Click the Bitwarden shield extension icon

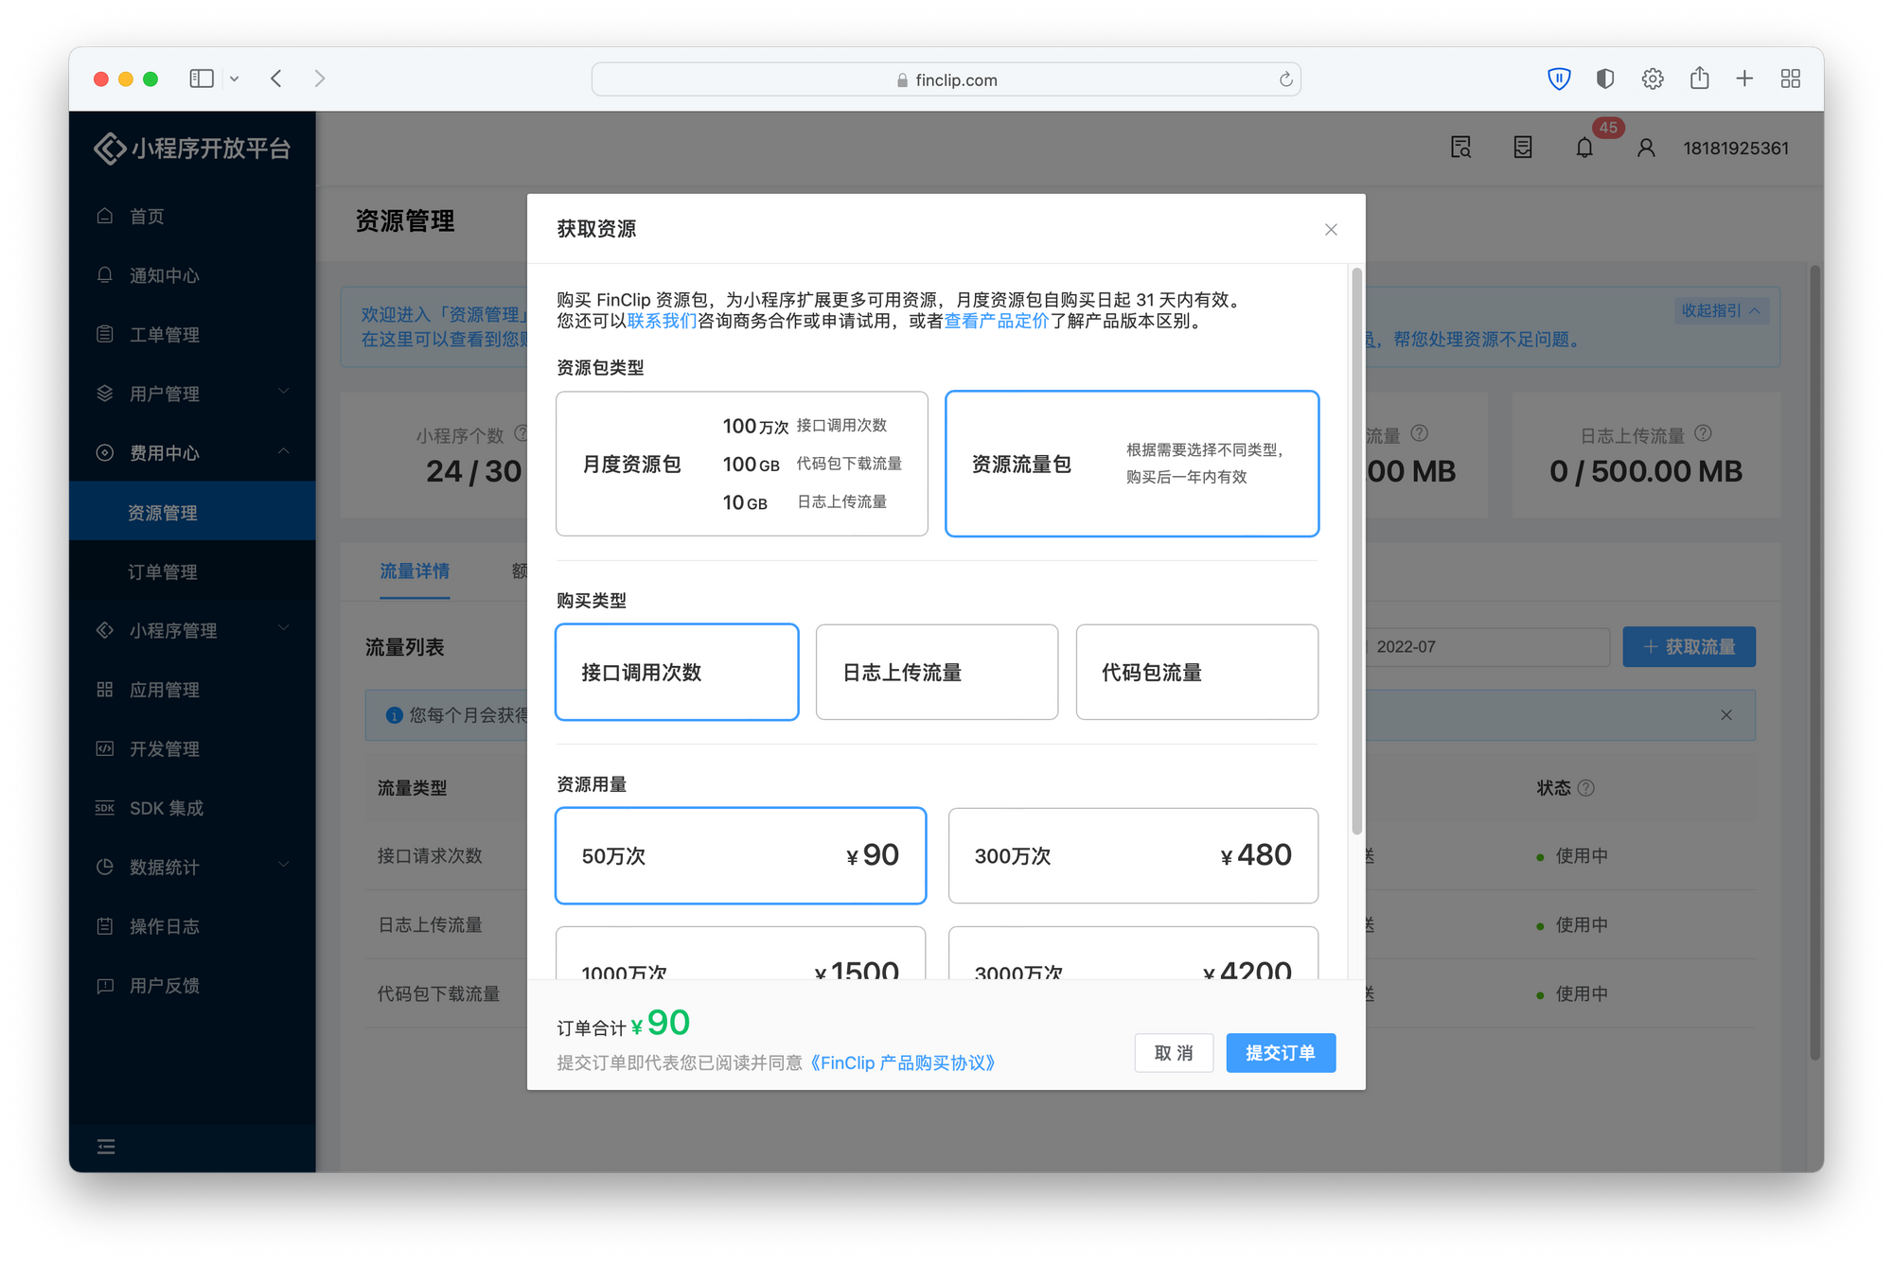[1559, 79]
